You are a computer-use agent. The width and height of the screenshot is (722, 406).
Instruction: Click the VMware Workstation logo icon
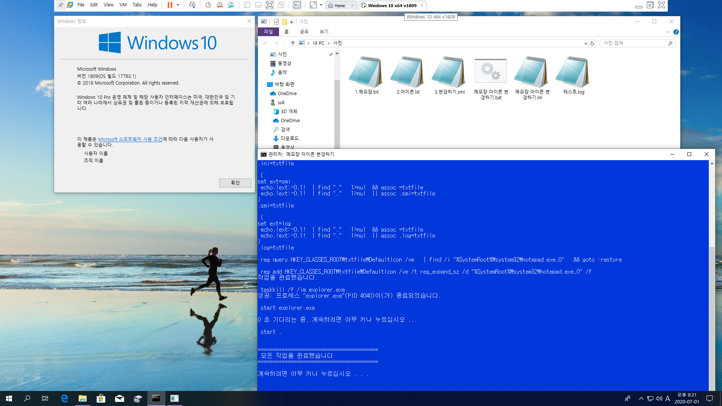[70, 5]
